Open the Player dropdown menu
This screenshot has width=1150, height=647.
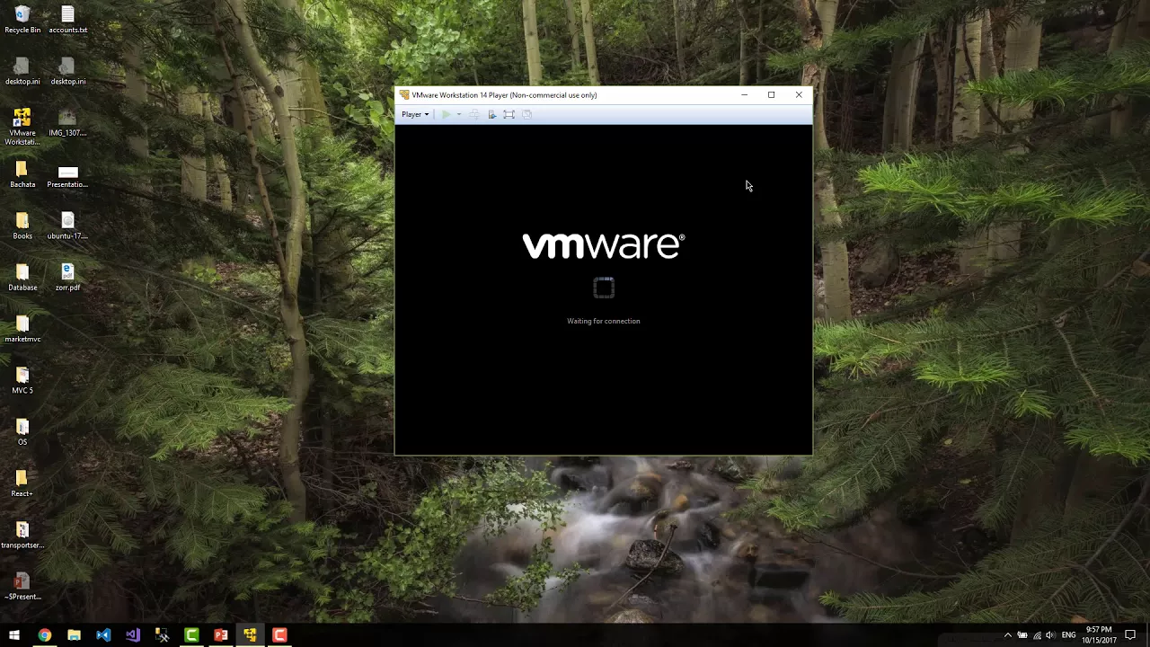click(415, 114)
